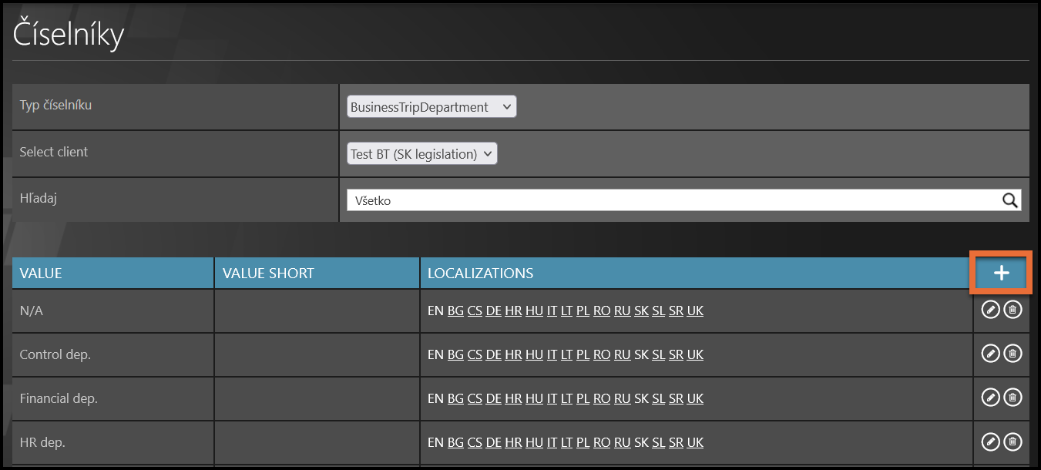This screenshot has height=470, width=1041.
Task: Delete the Control dep. entry
Action: point(1012,354)
